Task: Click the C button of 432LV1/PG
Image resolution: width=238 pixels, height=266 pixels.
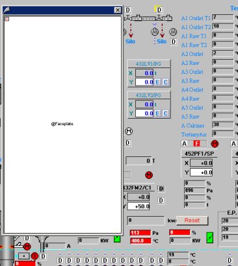Action: point(165,82)
